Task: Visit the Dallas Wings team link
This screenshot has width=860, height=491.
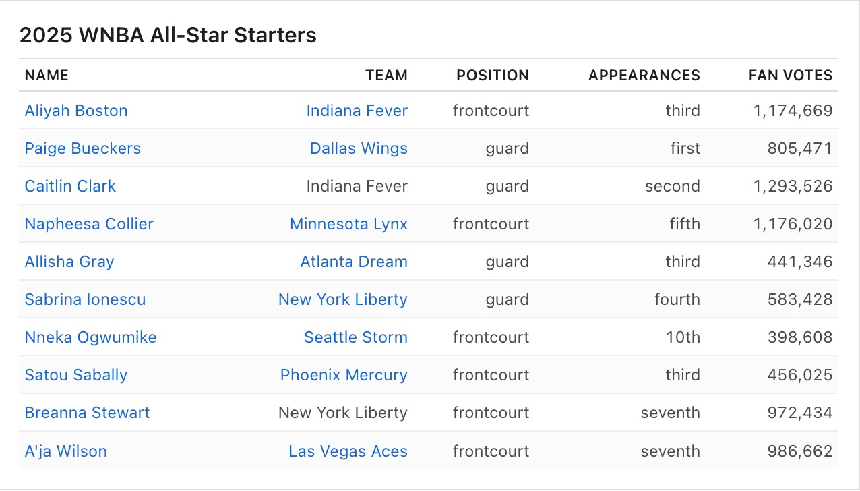Action: 359,148
